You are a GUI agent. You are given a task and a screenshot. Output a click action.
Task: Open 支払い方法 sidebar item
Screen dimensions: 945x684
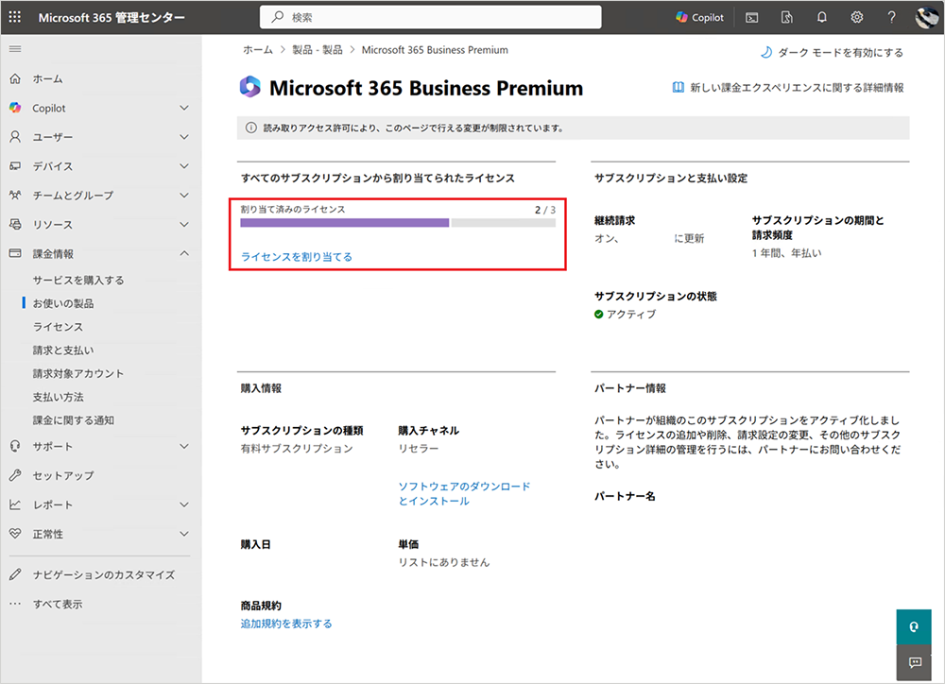point(58,397)
